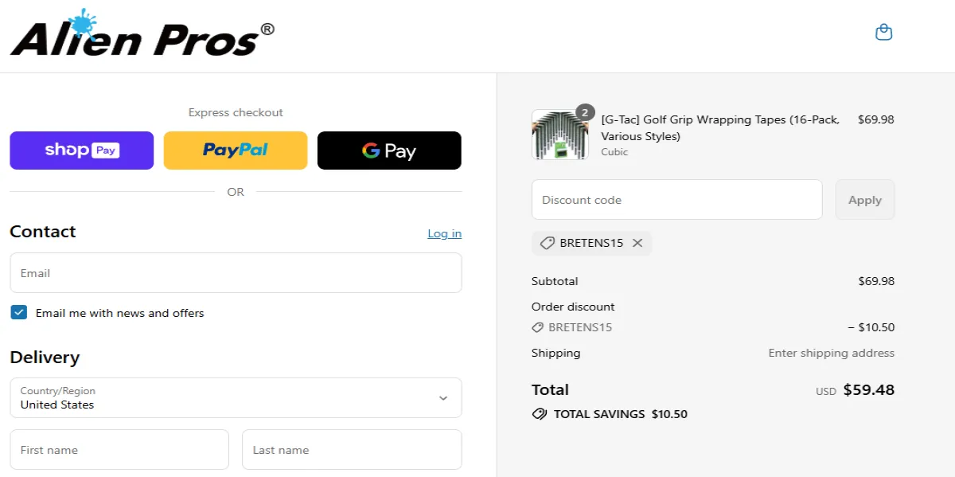Click the Last name field
This screenshot has width=955, height=477.
[x=352, y=449]
